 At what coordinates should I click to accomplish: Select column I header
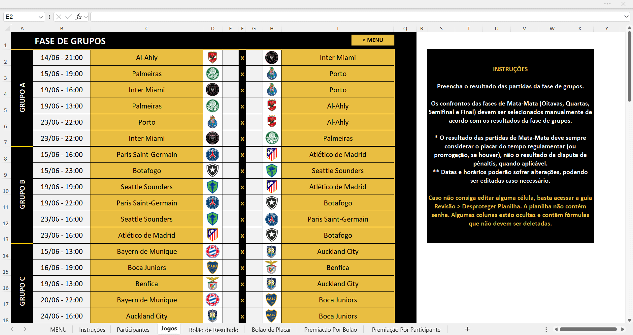[x=338, y=29]
